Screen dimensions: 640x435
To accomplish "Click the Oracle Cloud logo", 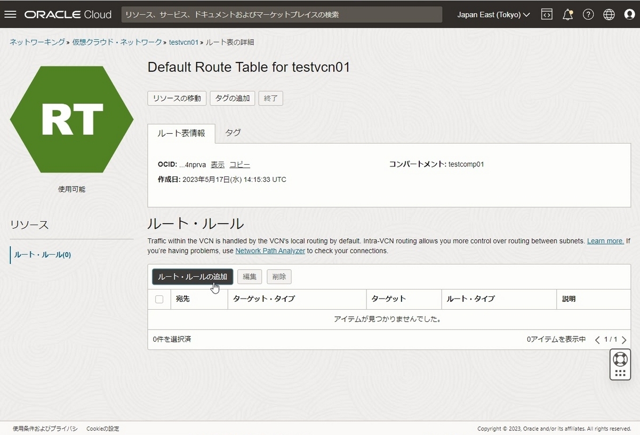I will point(68,14).
